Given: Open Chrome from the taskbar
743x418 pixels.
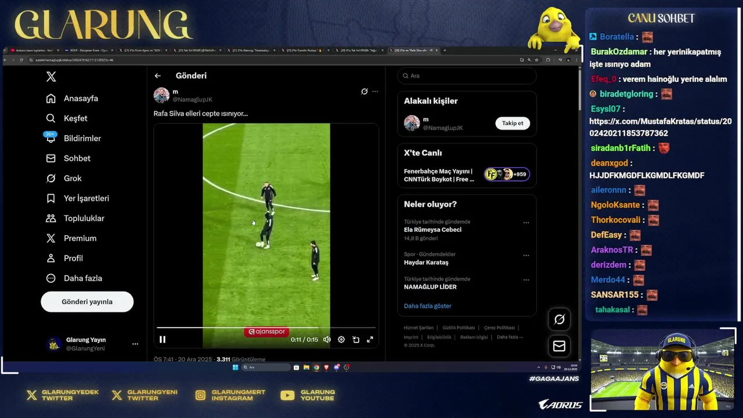Looking at the screenshot, I should coord(316,367).
